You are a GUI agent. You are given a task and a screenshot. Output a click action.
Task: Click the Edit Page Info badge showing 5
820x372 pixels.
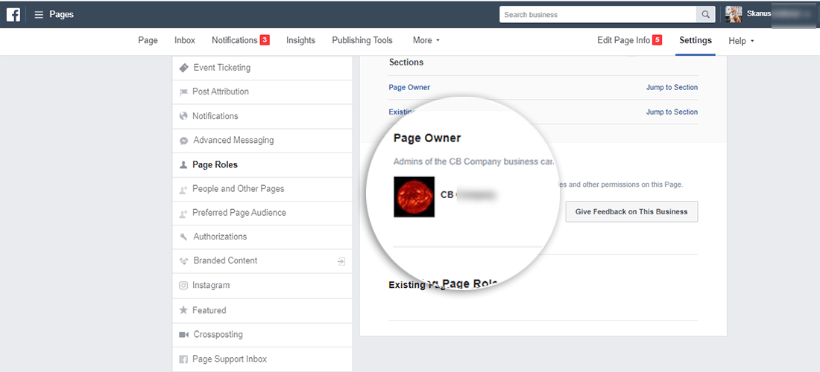[x=657, y=40]
